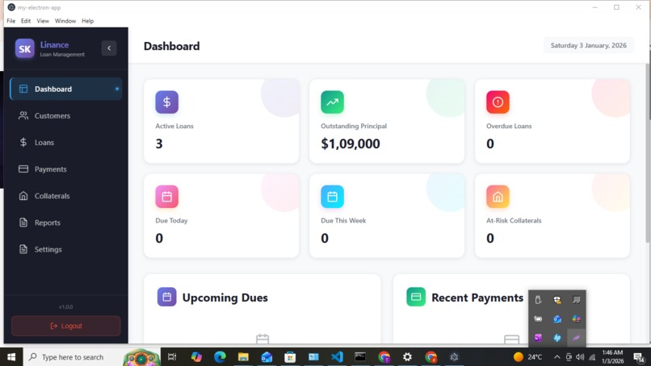Open Microsoft Store from the taskbar
This screenshot has height=366, width=651.
(x=290, y=357)
